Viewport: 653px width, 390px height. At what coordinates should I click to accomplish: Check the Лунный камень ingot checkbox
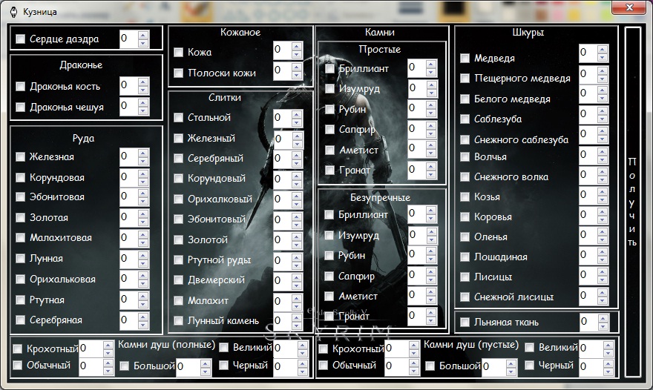(x=178, y=320)
